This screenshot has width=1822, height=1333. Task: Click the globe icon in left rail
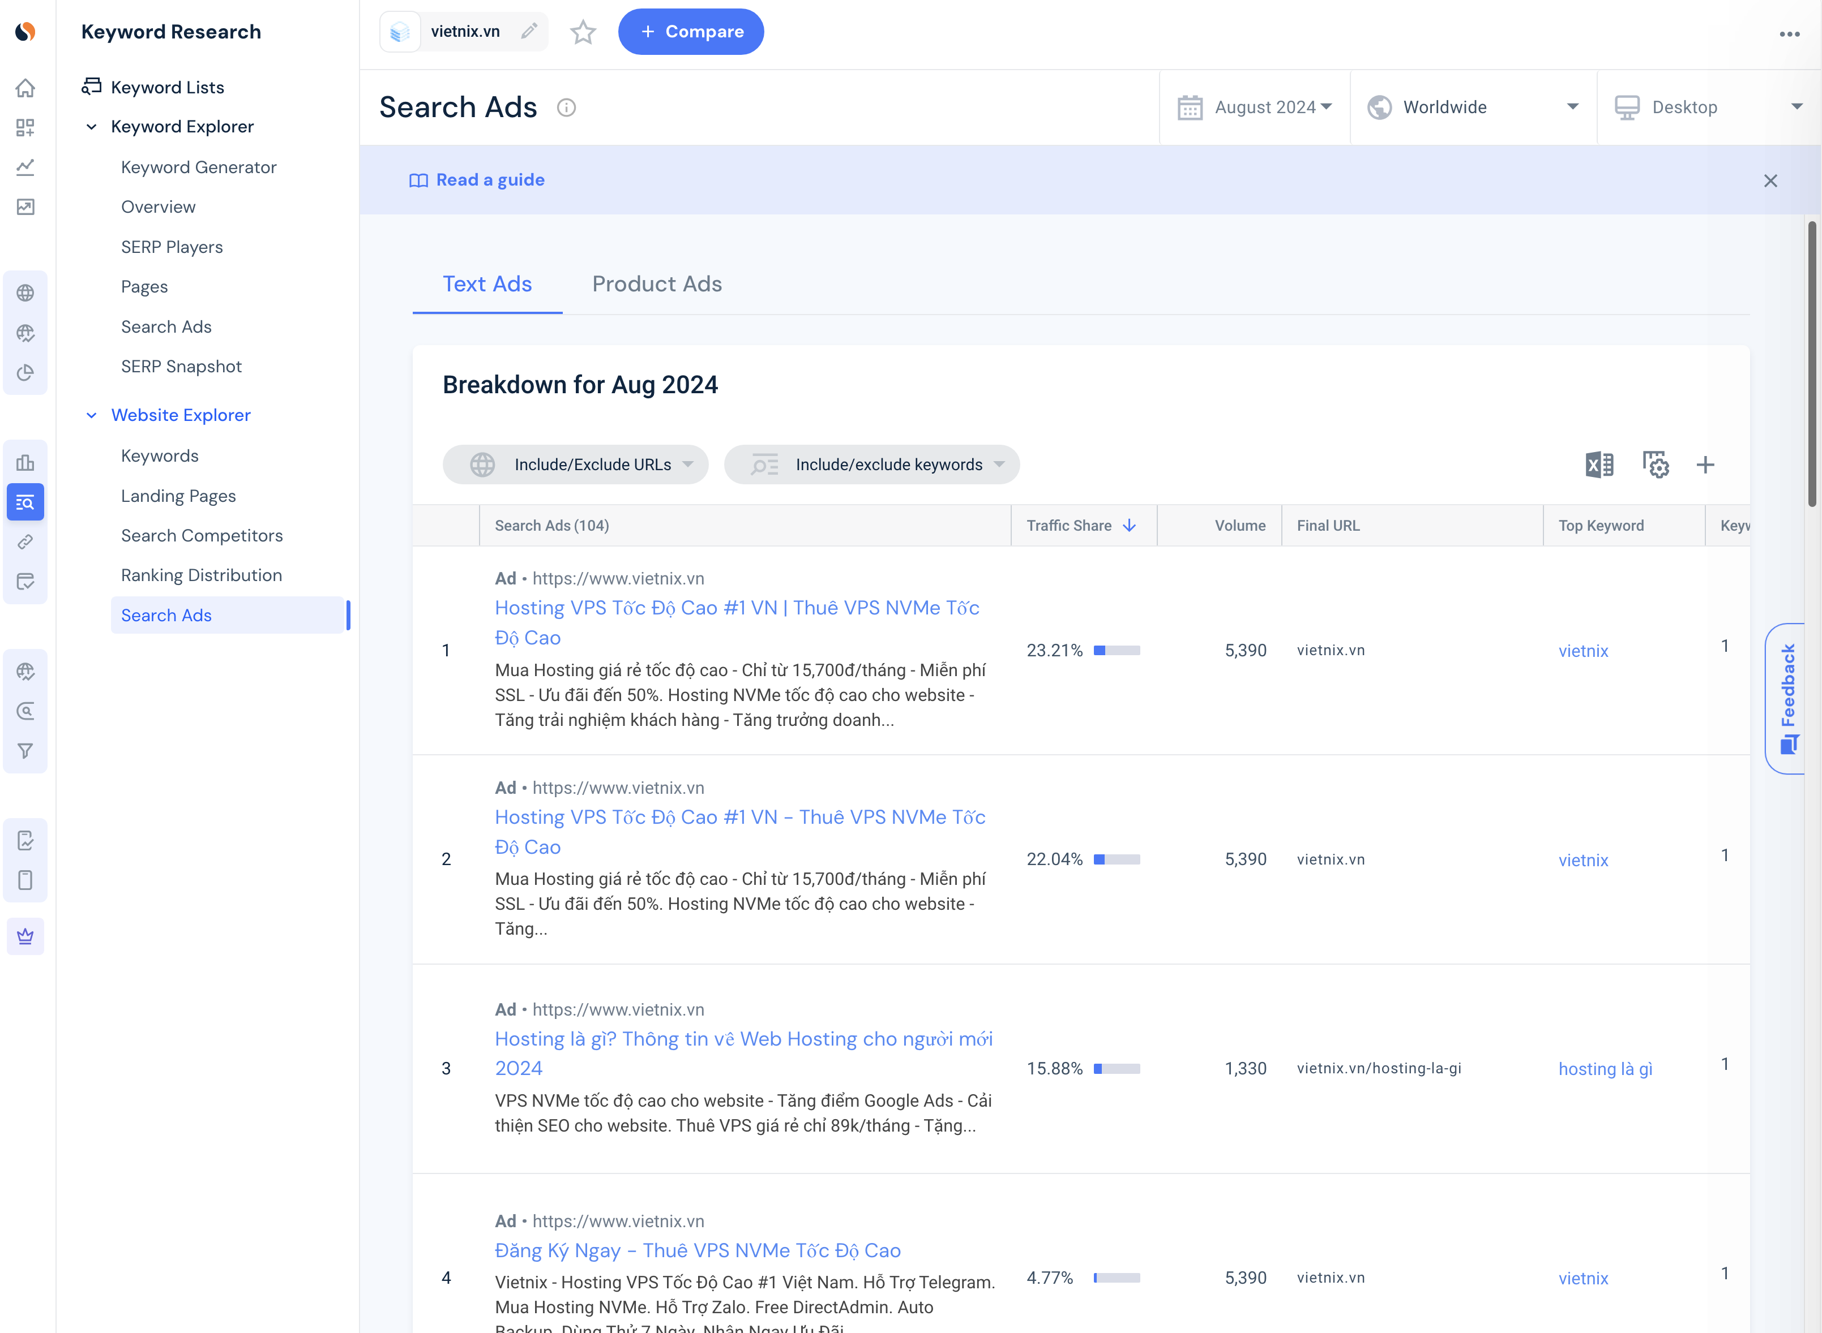click(x=26, y=293)
